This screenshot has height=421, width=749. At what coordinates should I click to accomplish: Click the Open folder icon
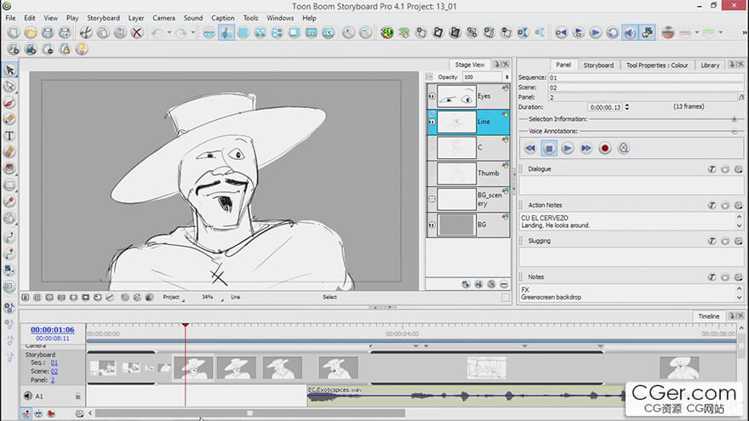pos(31,33)
